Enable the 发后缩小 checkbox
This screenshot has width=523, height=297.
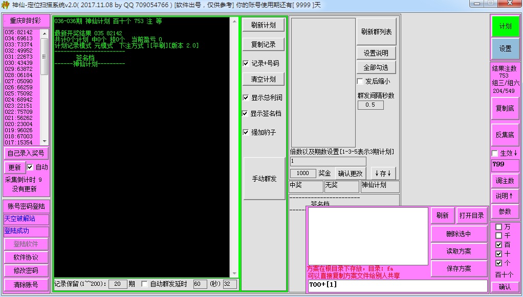360,81
